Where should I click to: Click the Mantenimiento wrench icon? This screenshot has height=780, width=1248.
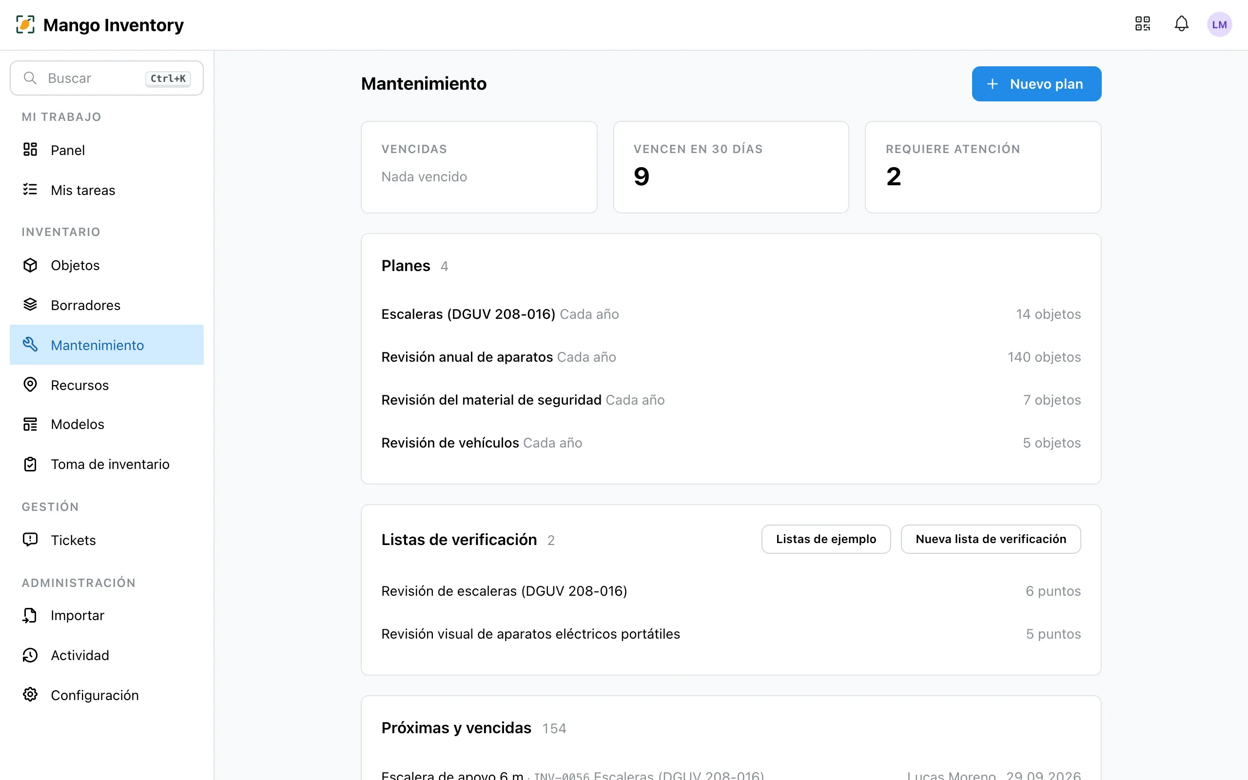(x=30, y=344)
